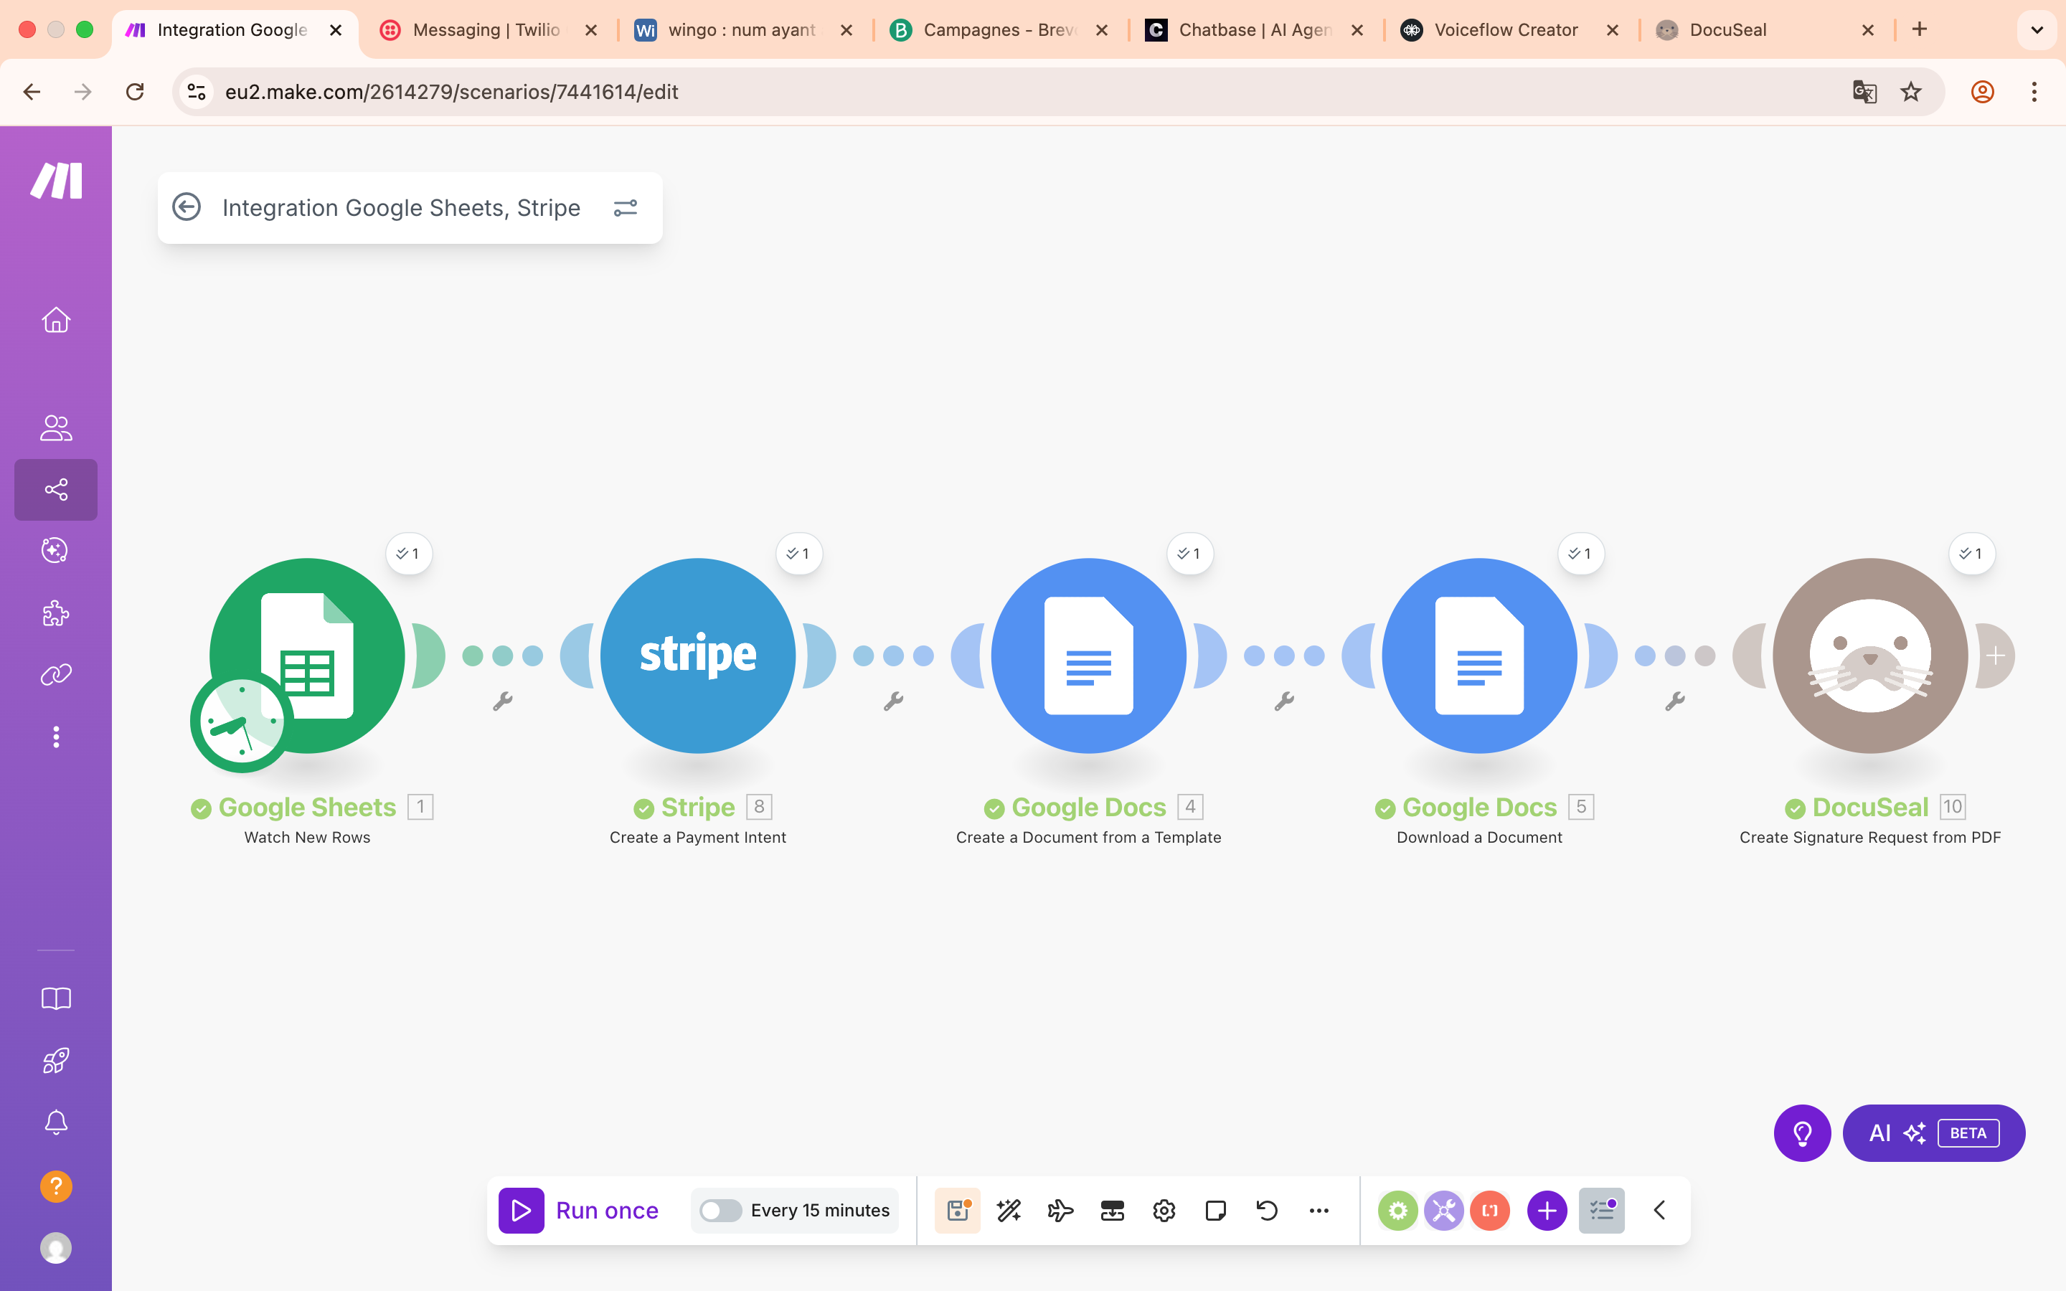Image resolution: width=2066 pixels, height=1291 pixels.
Task: Click the undo arrow in toolbar
Action: pos(1267,1210)
